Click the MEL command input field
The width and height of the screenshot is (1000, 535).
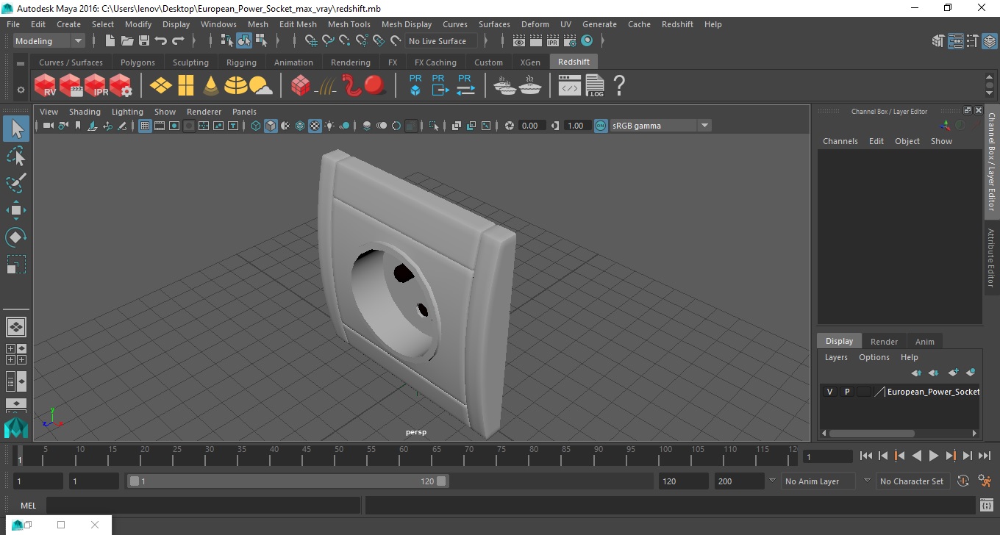(203, 506)
